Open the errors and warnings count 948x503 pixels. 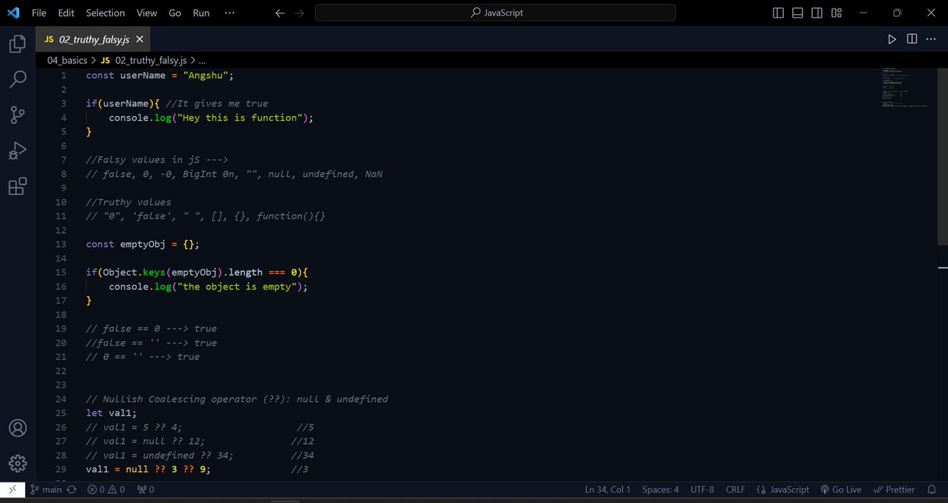point(106,490)
